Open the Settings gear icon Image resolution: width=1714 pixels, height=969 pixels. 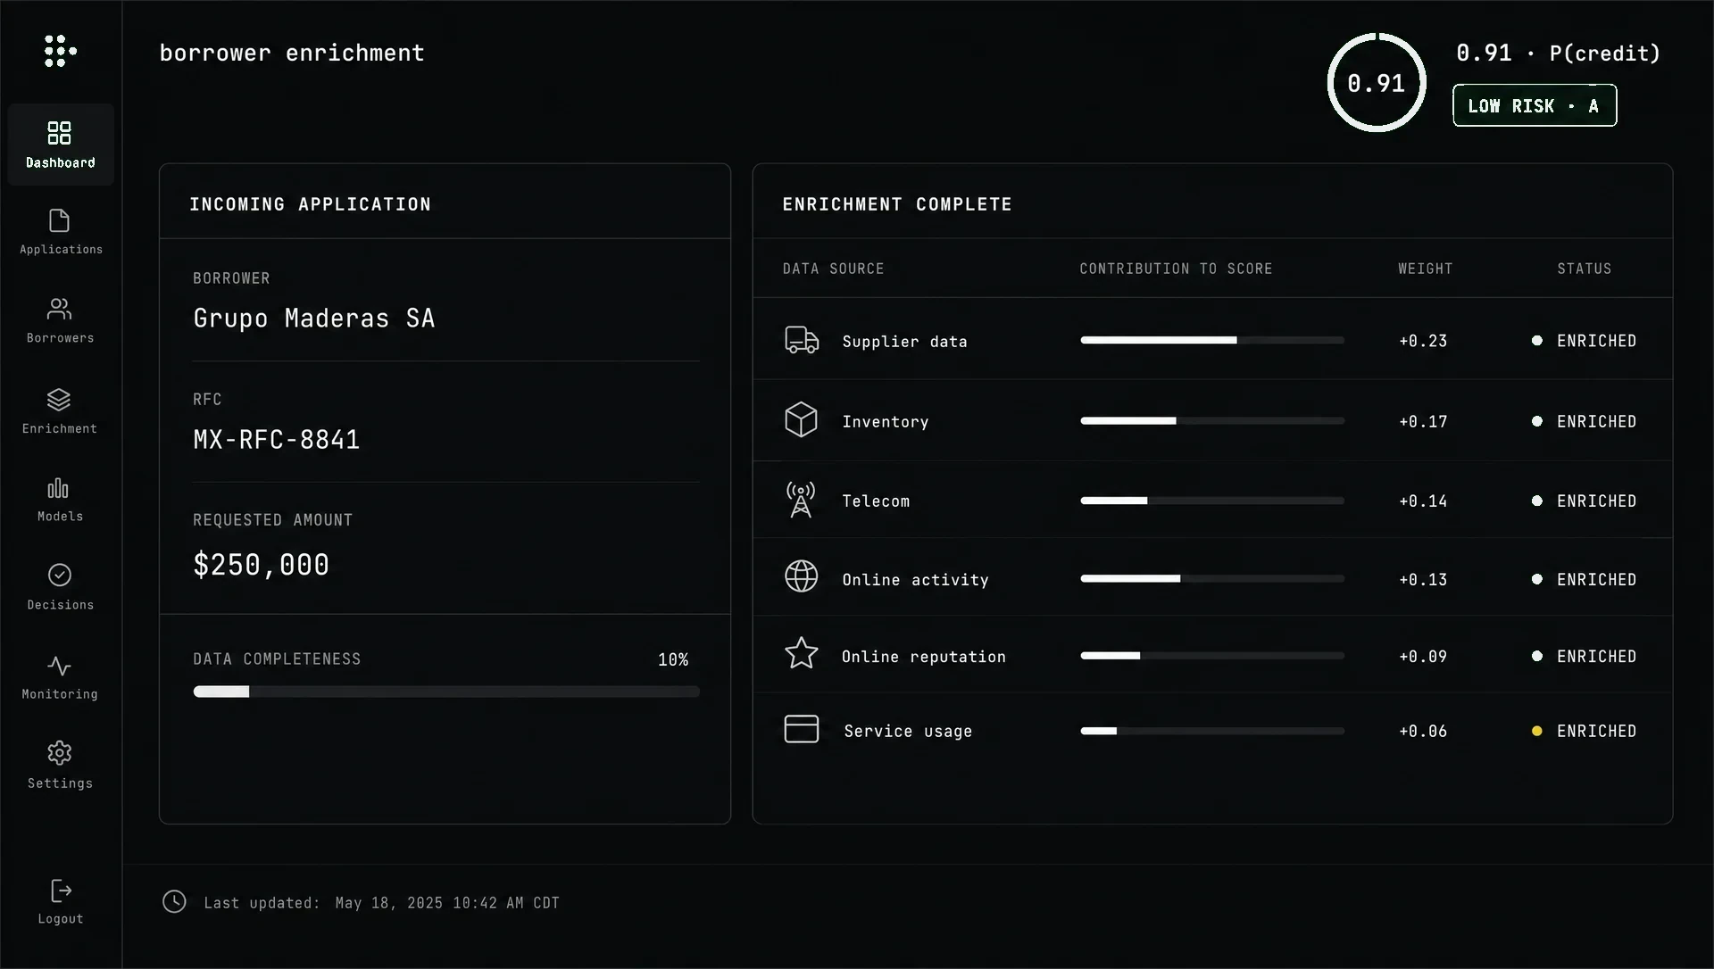(60, 753)
